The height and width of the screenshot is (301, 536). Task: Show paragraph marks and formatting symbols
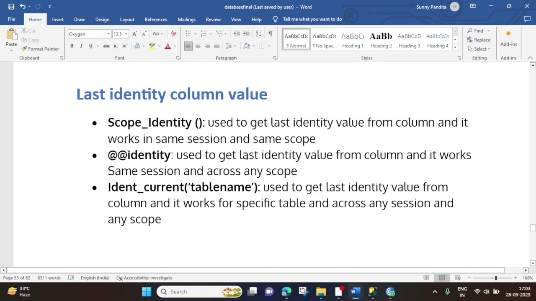pyautogui.click(x=270, y=34)
